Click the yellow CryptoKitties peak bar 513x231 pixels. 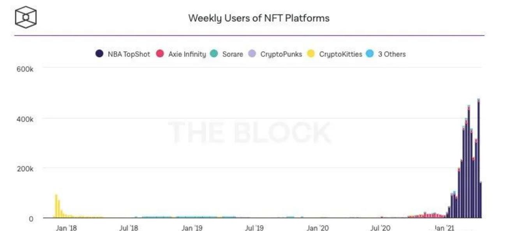coord(56,206)
